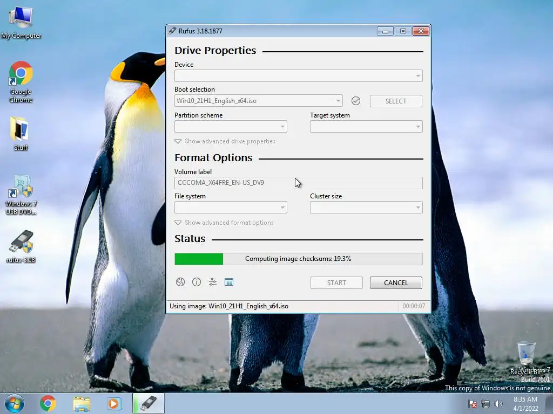
Task: Show Rufus about information icon
Action: (x=197, y=282)
